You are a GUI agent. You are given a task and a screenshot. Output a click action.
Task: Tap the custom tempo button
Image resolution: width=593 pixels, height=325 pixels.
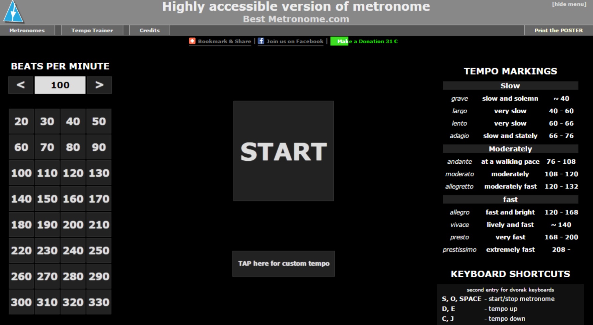[x=283, y=264]
